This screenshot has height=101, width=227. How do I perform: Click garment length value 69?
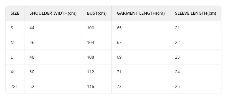[119, 57]
